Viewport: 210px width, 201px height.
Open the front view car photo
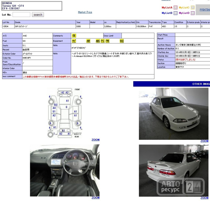(174, 114)
